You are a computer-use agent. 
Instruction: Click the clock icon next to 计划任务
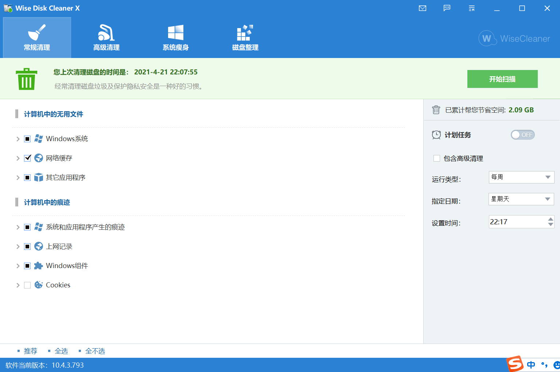[x=436, y=135]
